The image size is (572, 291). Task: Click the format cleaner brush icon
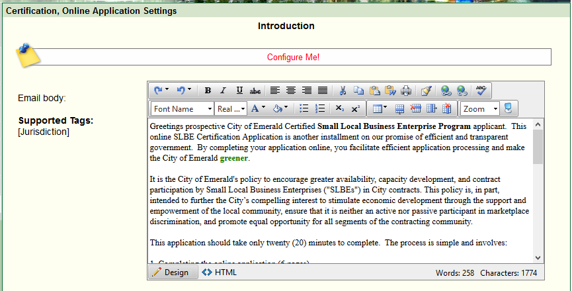click(x=427, y=91)
